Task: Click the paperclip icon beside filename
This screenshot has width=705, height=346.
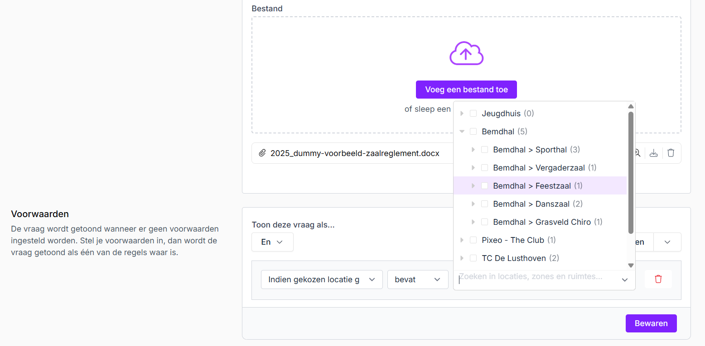Action: [262, 153]
